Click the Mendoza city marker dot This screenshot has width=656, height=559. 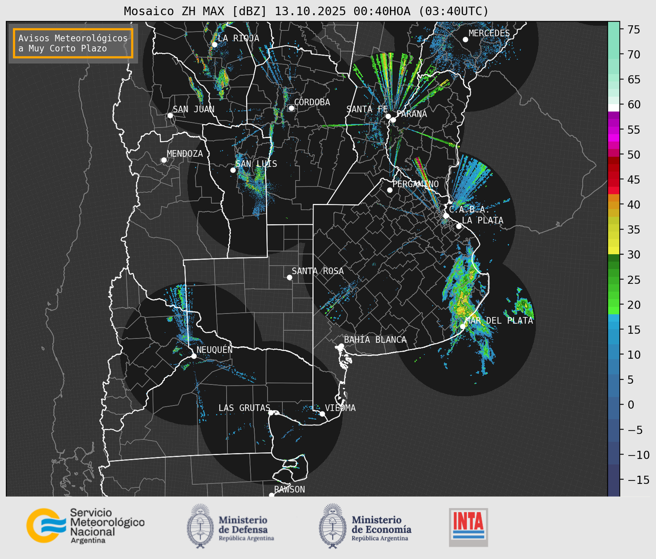point(164,160)
